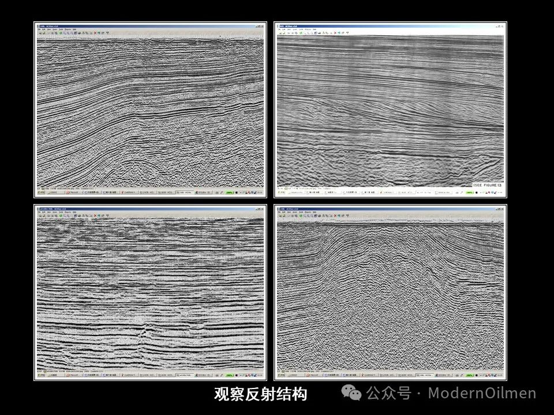
Task: Click the green circular icon in top-left viewer toolbar
Action: coord(61,33)
